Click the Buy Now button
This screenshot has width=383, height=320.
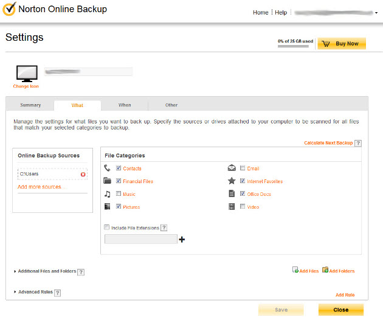coord(342,44)
